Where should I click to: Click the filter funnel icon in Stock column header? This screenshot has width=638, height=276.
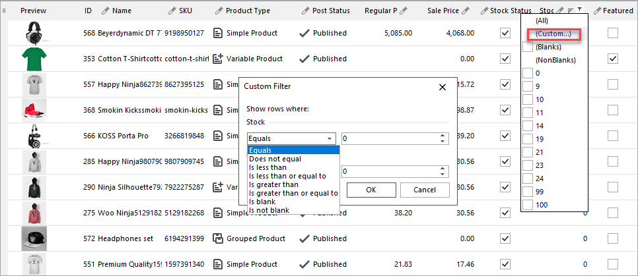pos(579,10)
